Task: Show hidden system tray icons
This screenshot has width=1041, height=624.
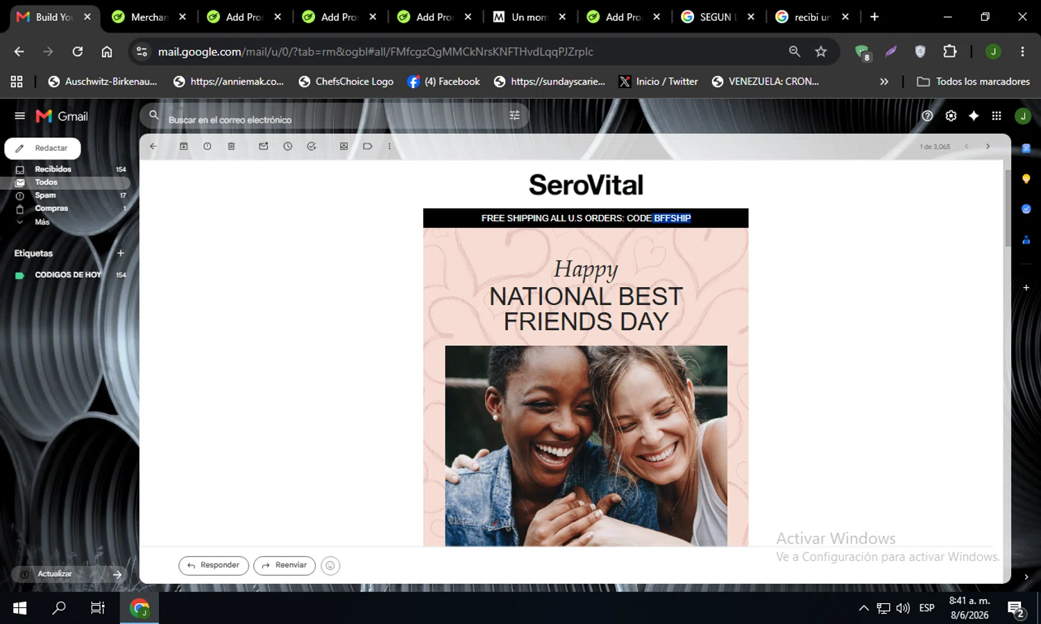Action: 863,608
